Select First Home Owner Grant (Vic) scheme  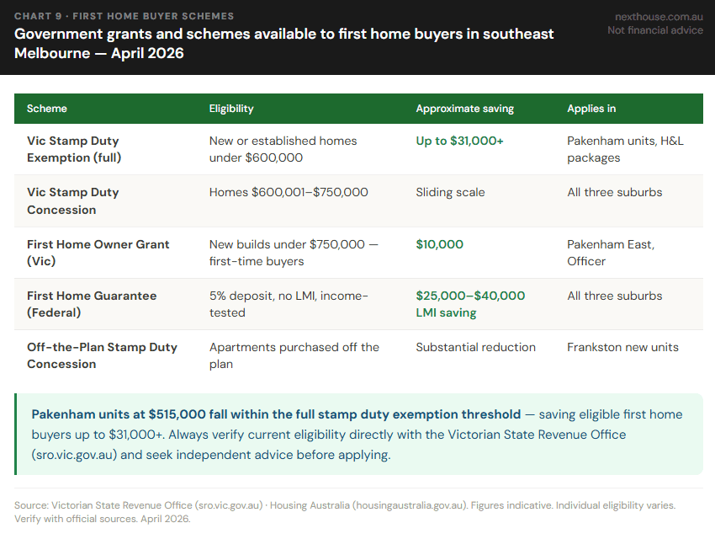(x=98, y=253)
